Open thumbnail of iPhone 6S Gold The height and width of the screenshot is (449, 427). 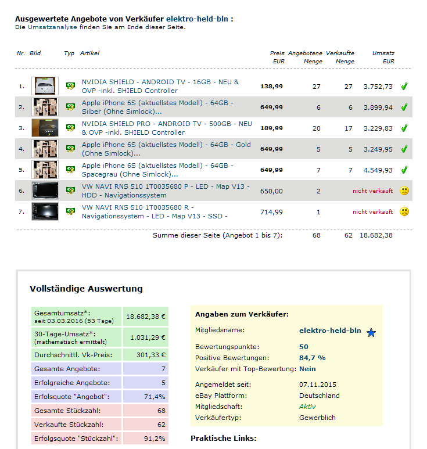click(45, 149)
